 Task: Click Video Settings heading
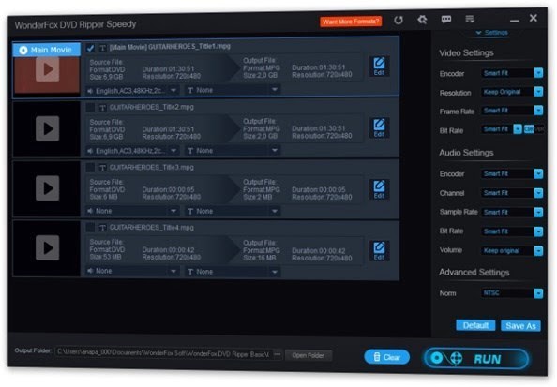466,52
